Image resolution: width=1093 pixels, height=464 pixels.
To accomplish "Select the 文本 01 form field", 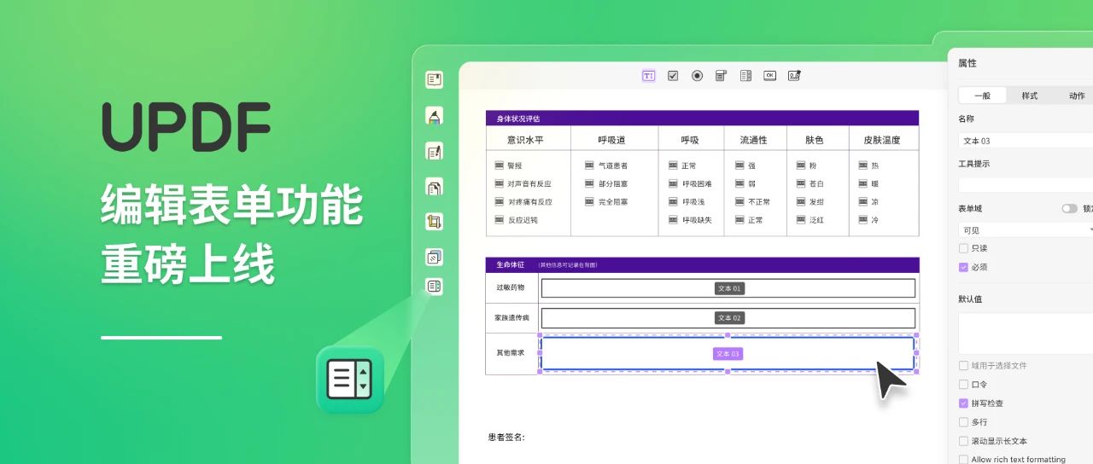I will (x=728, y=288).
